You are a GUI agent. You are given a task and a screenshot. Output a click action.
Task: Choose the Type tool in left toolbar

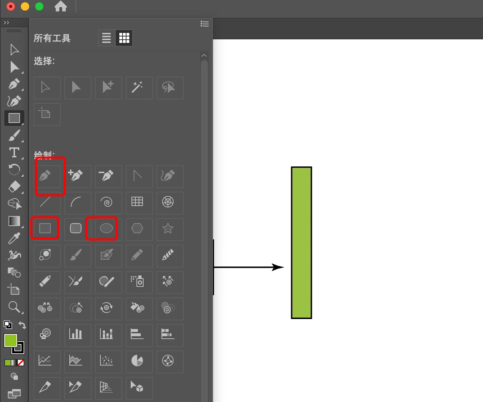(14, 153)
